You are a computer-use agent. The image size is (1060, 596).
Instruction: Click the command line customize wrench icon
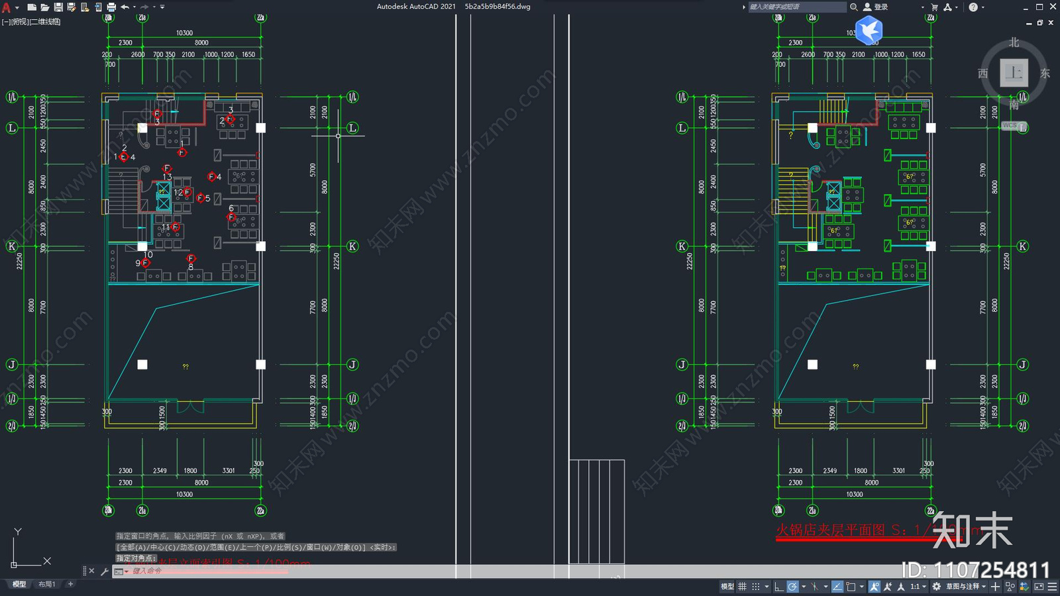(104, 571)
